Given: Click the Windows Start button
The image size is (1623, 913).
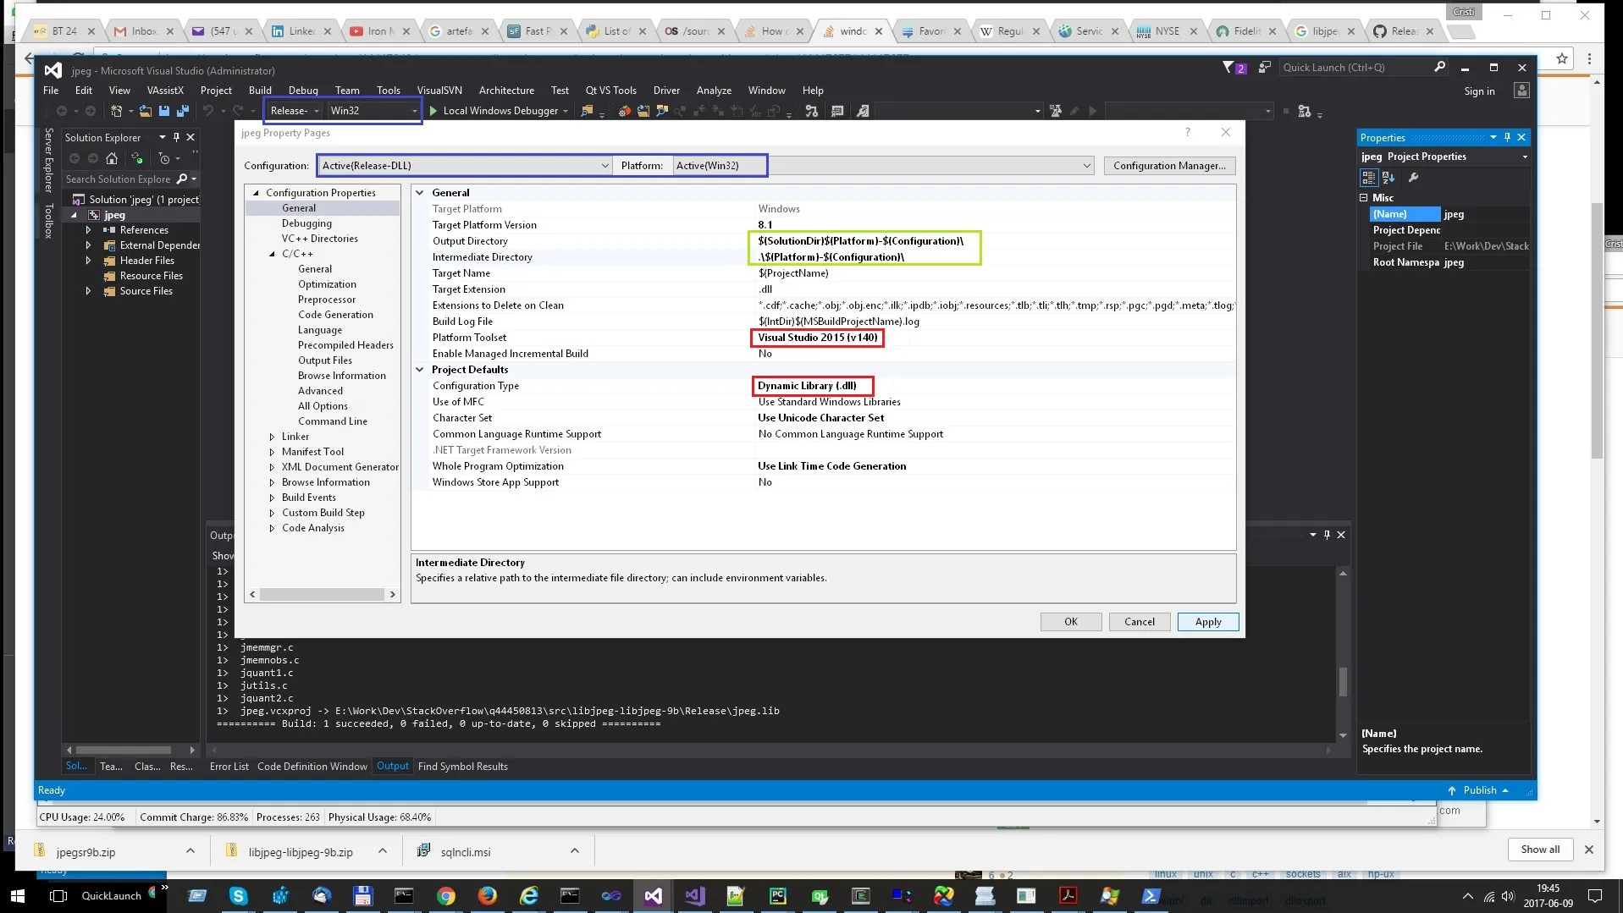Looking at the screenshot, I should (x=18, y=895).
